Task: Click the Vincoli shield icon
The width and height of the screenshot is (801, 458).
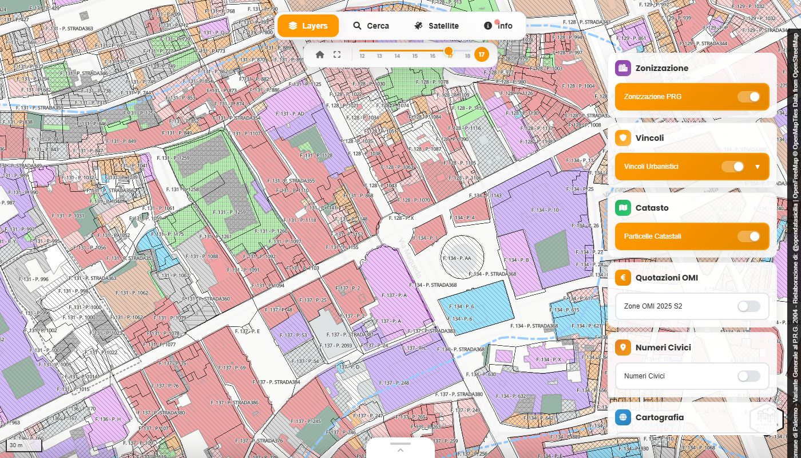Action: [x=623, y=138]
